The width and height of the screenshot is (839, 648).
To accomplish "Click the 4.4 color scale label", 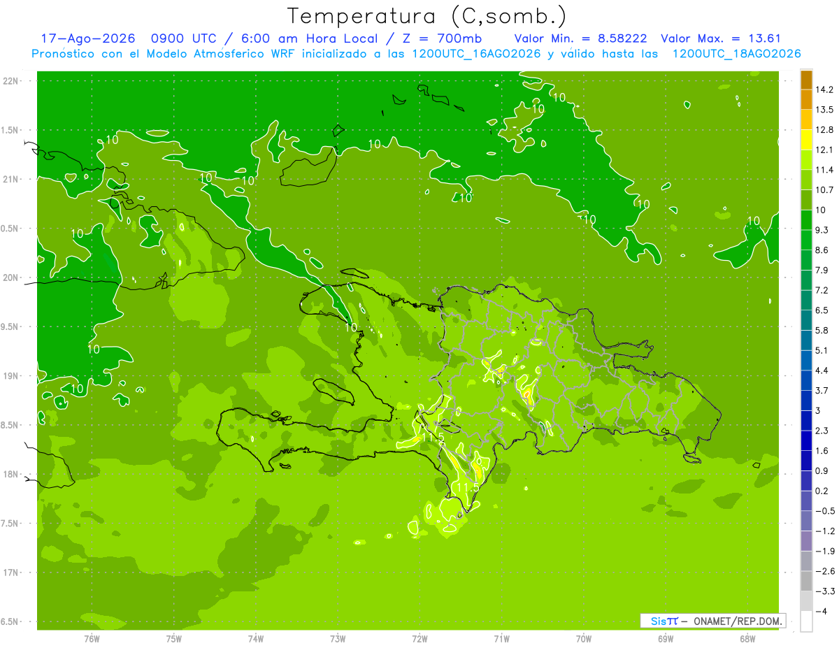I will pyautogui.click(x=822, y=370).
